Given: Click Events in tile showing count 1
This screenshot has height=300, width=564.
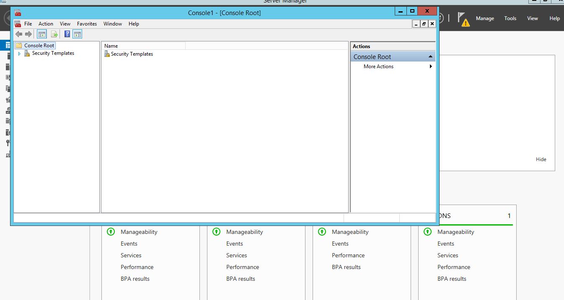Looking at the screenshot, I should [x=445, y=244].
